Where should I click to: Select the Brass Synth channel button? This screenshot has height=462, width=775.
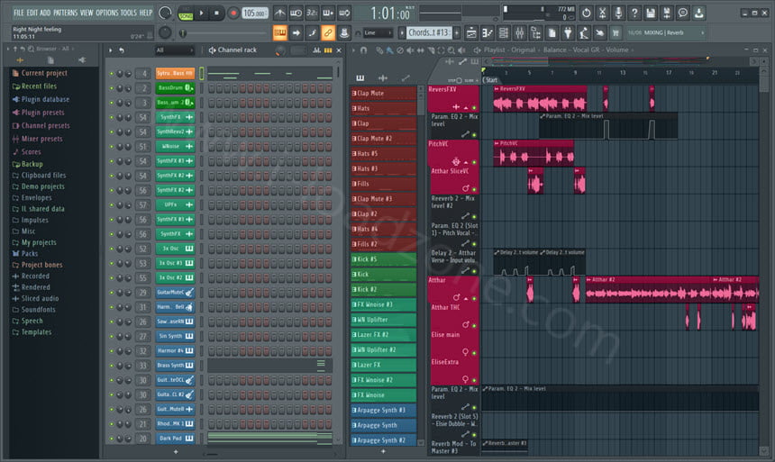pyautogui.click(x=175, y=366)
